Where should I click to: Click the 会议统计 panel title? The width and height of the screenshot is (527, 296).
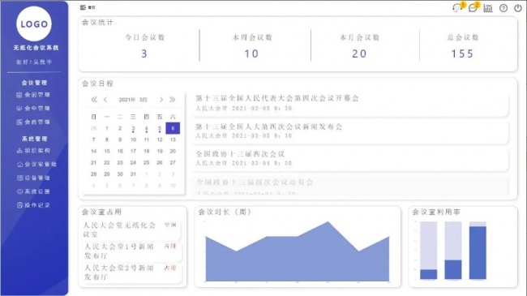97,22
